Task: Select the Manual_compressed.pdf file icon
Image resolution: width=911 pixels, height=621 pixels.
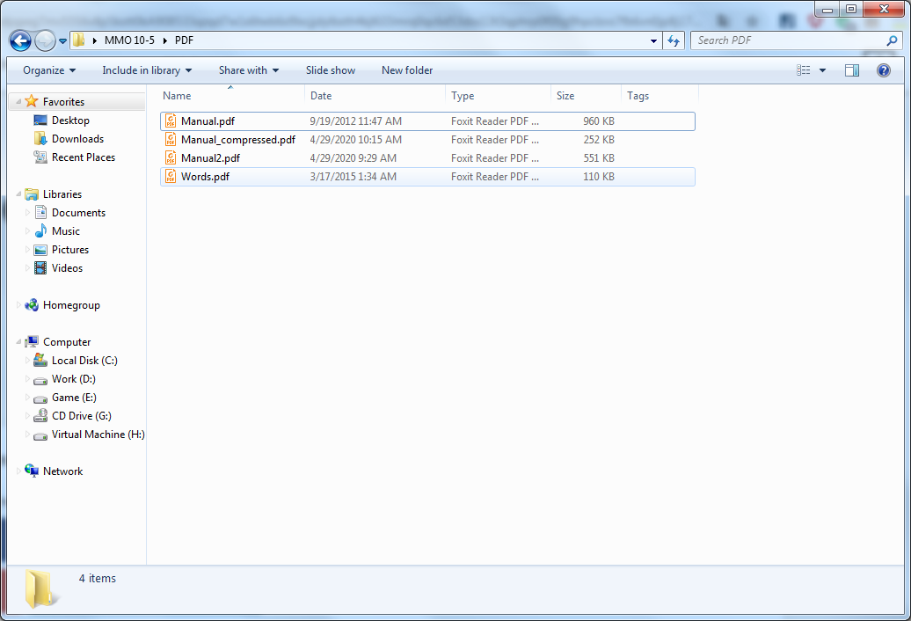Action: click(171, 140)
